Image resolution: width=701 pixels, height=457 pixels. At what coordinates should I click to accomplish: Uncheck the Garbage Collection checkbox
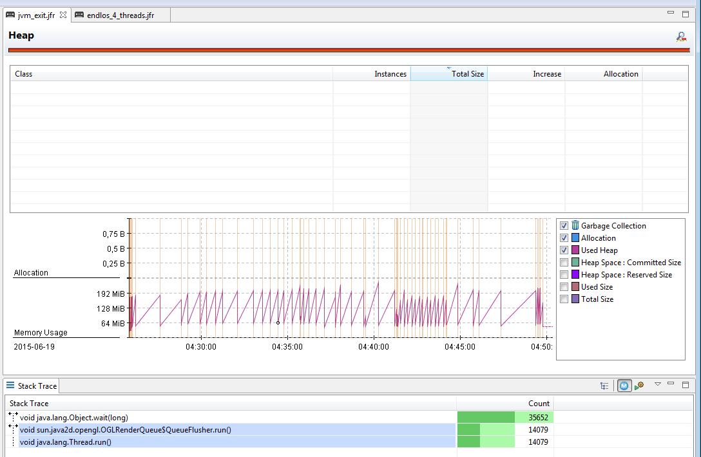pos(564,226)
